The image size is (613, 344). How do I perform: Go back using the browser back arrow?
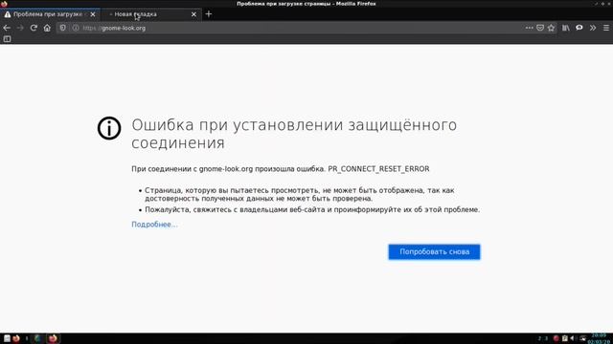pyautogui.click(x=7, y=28)
